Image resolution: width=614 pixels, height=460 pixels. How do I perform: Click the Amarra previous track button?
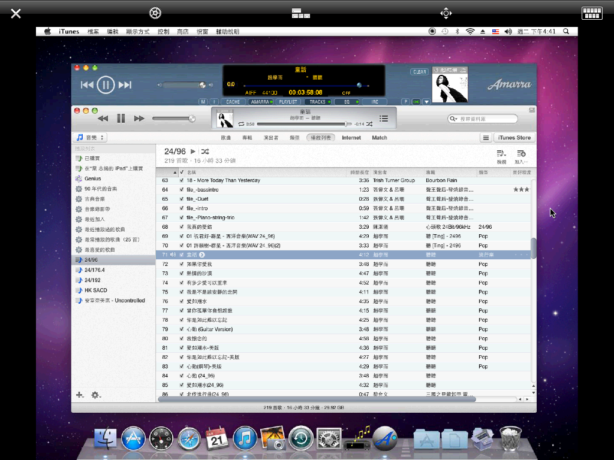87,85
